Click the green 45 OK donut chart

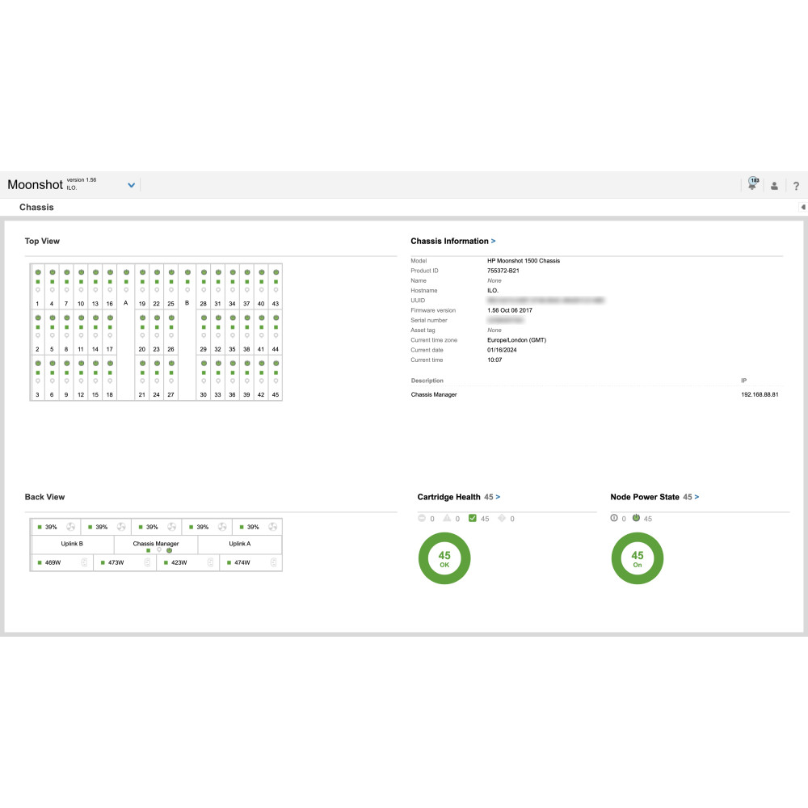pyautogui.click(x=444, y=558)
